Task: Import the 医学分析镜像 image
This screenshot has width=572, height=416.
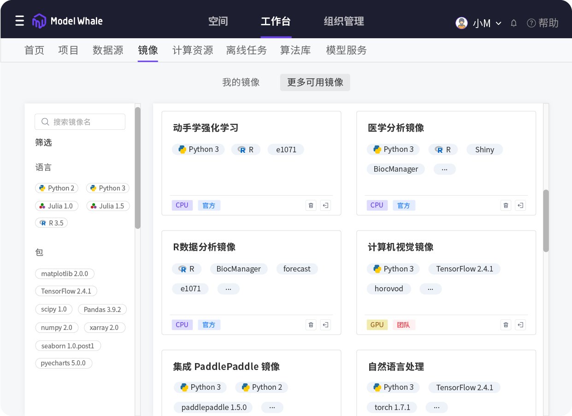Action: [x=521, y=205]
